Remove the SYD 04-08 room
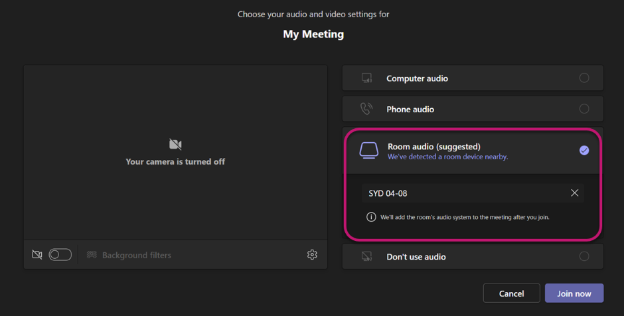This screenshot has height=316, width=624. [575, 193]
